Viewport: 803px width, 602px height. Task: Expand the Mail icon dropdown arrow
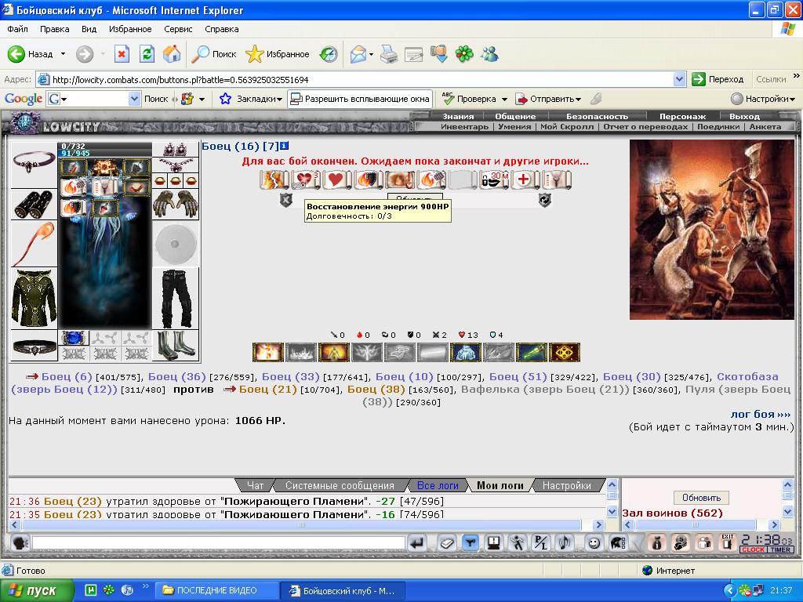[x=371, y=54]
